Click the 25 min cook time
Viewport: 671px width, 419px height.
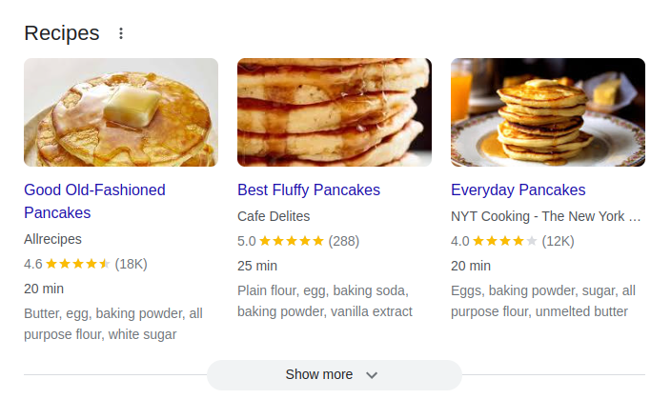[257, 266]
